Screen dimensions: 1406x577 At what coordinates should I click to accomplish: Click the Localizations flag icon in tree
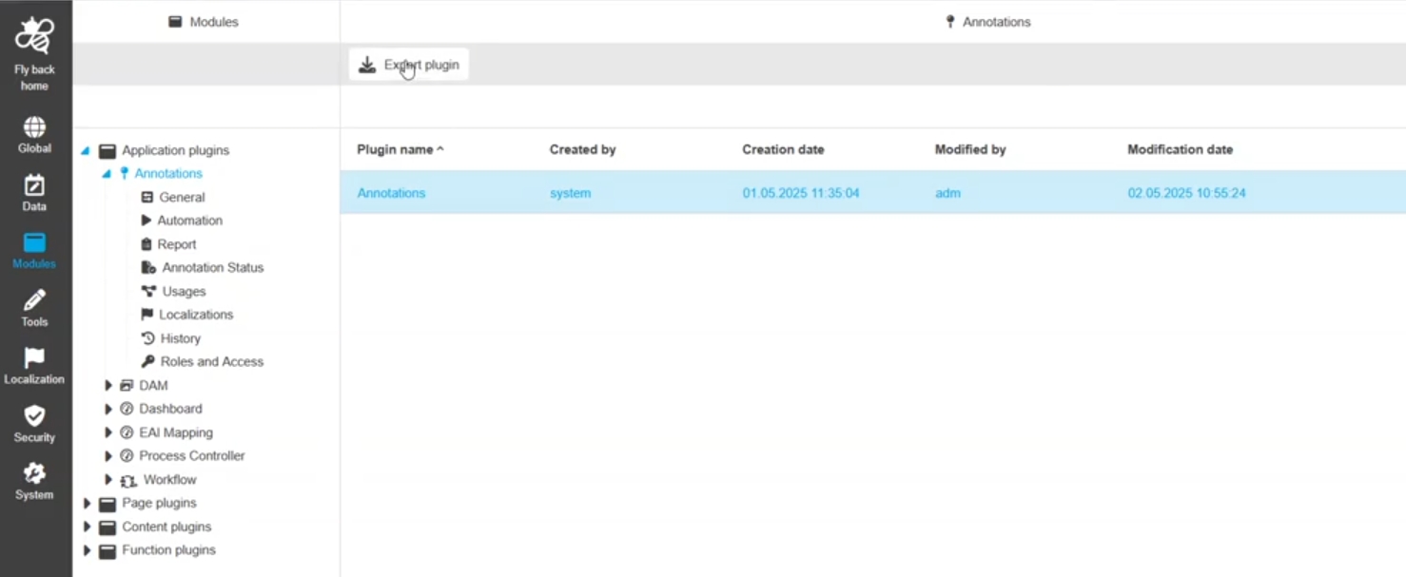pos(146,314)
